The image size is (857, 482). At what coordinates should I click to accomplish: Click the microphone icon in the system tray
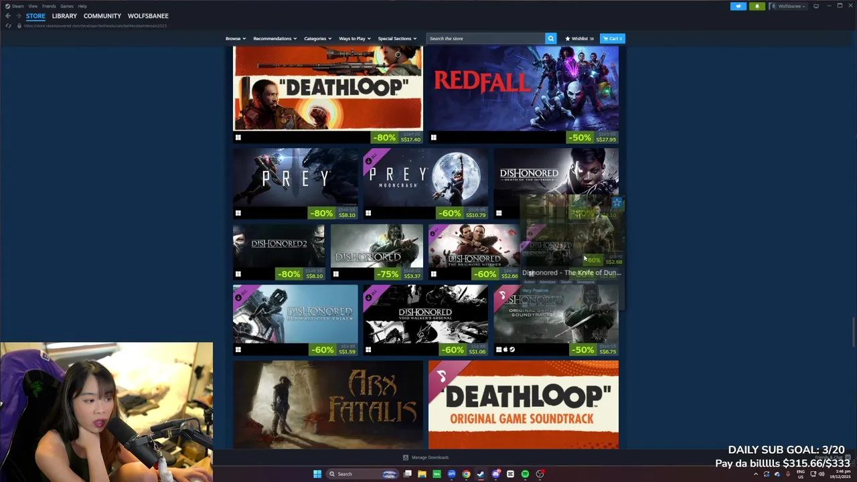coord(787,474)
